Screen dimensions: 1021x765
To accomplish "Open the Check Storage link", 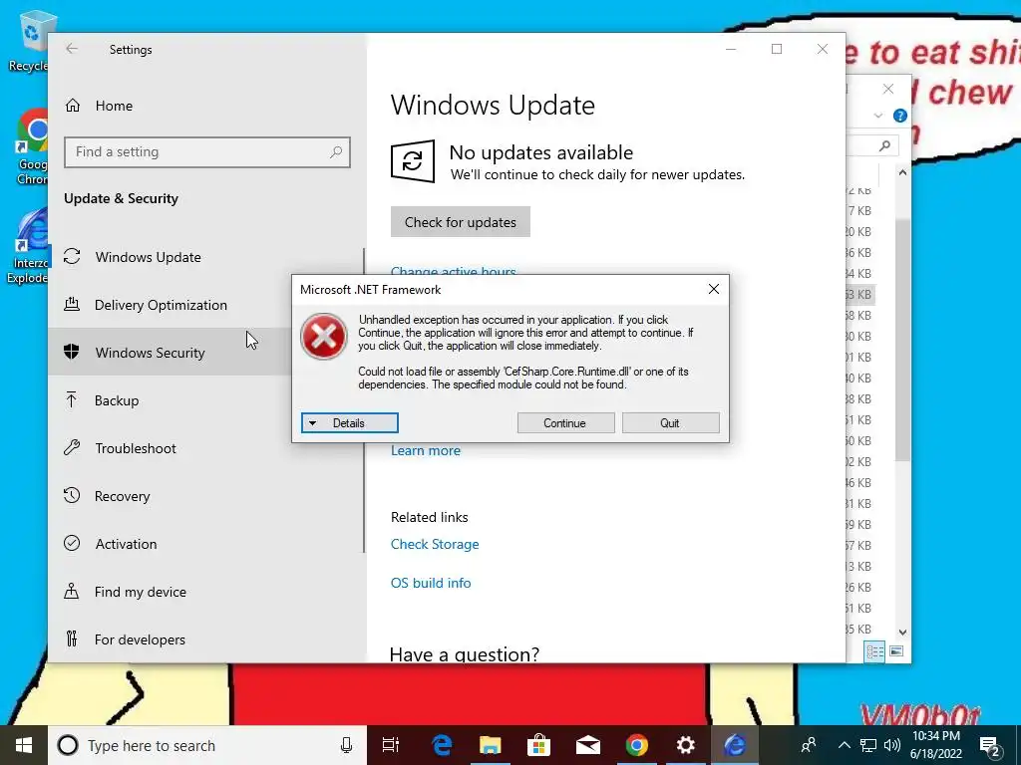I will 435,544.
